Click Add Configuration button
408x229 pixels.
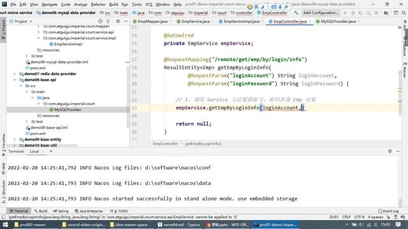point(321,13)
